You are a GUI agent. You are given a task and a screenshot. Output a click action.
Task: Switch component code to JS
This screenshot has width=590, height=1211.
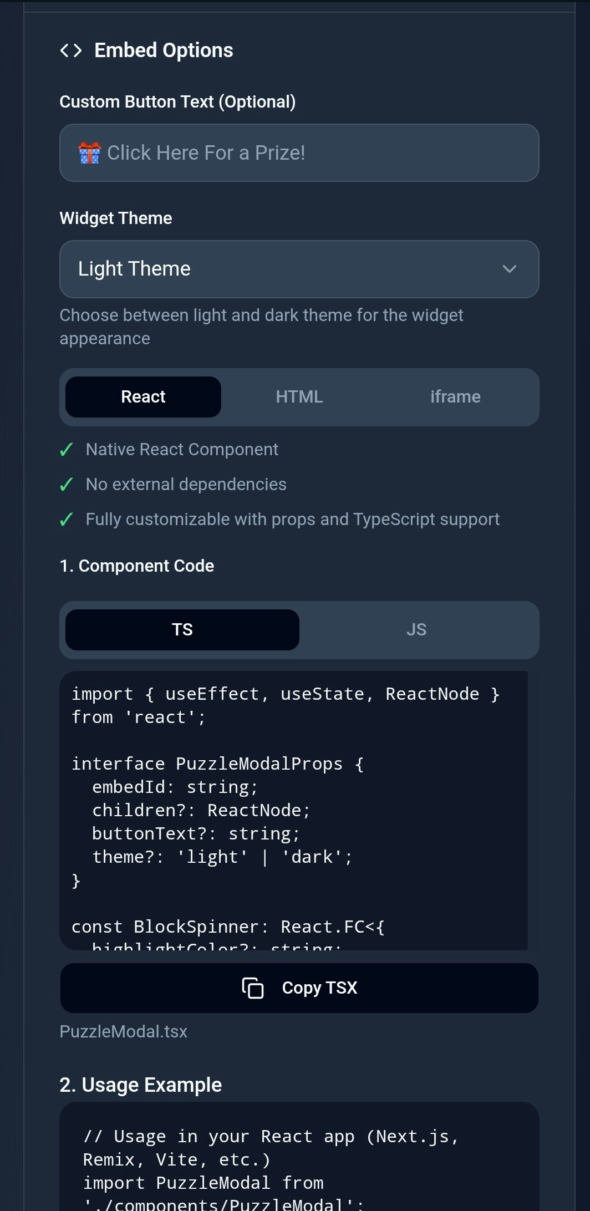click(416, 630)
